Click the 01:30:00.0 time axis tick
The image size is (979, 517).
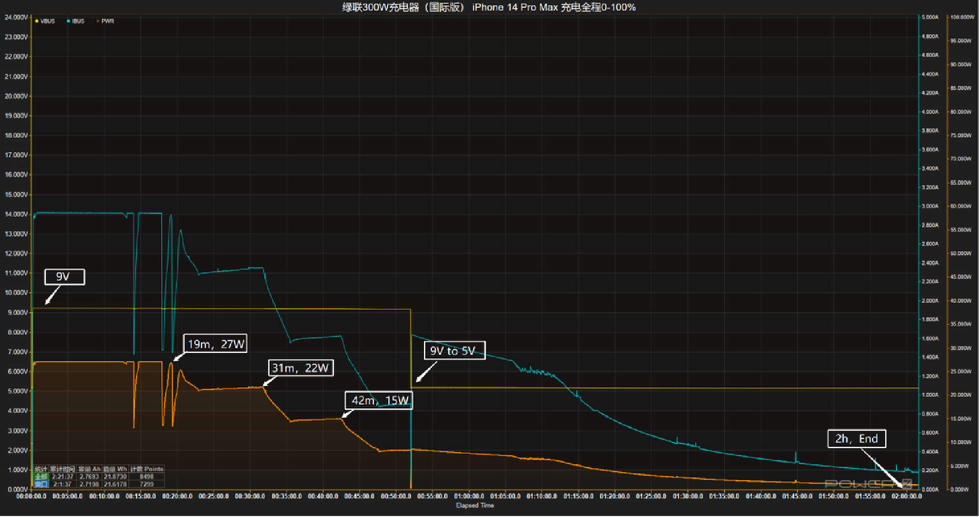[688, 497]
